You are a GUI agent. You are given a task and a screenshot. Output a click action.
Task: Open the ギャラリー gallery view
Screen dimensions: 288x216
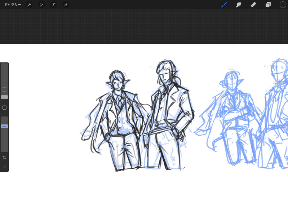point(13,5)
